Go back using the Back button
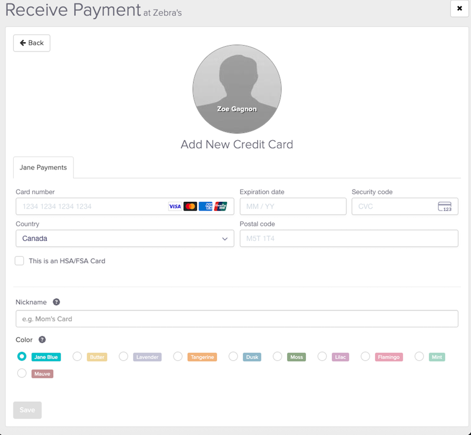The image size is (471, 435). (32, 43)
